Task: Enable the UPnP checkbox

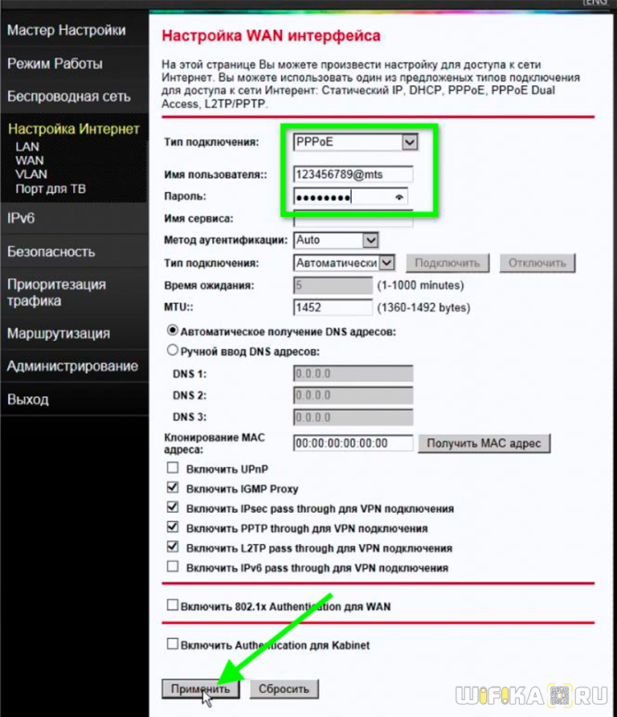Action: tap(172, 468)
